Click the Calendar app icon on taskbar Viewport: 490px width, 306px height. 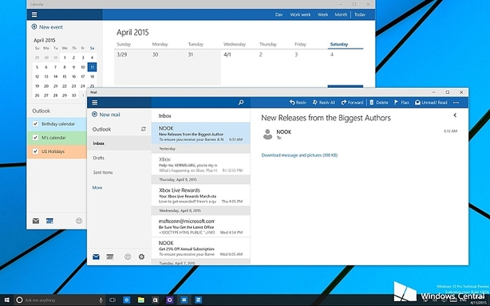coord(198,300)
